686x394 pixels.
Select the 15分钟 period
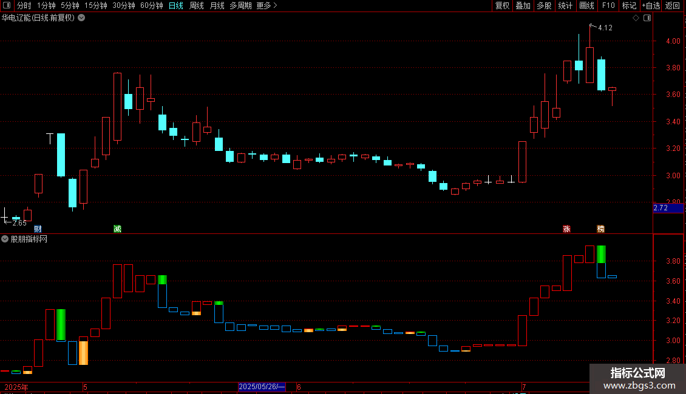pyautogui.click(x=96, y=5)
